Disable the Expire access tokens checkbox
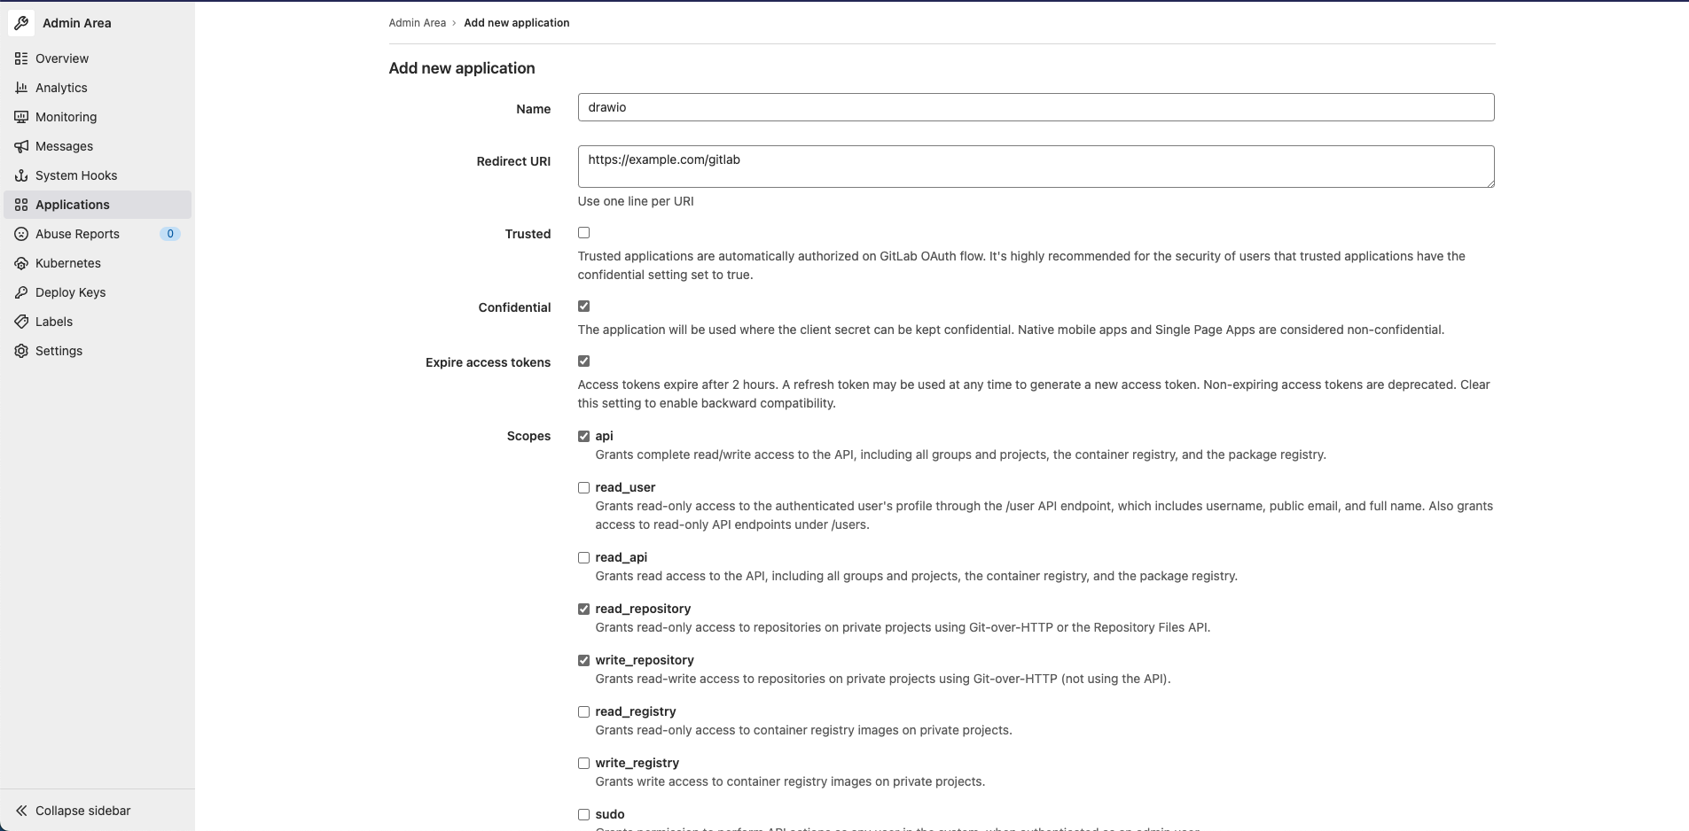This screenshot has width=1689, height=831. [583, 361]
